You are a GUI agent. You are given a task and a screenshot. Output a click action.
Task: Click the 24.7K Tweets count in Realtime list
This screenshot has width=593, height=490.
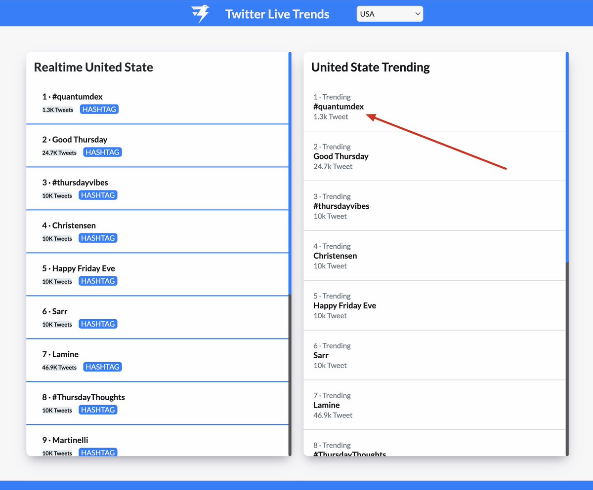pos(59,152)
